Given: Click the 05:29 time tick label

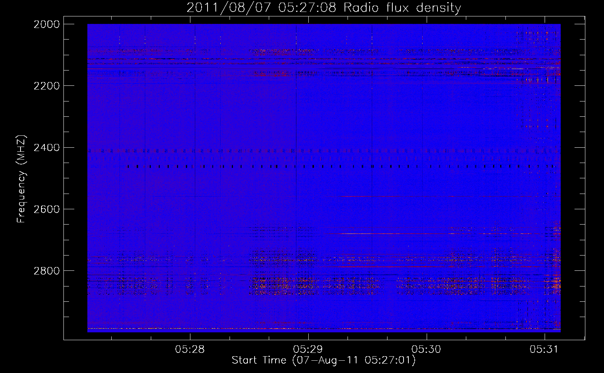Looking at the screenshot, I should tap(308, 350).
